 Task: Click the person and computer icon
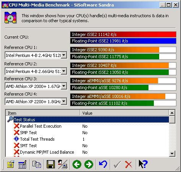tap(62, 164)
